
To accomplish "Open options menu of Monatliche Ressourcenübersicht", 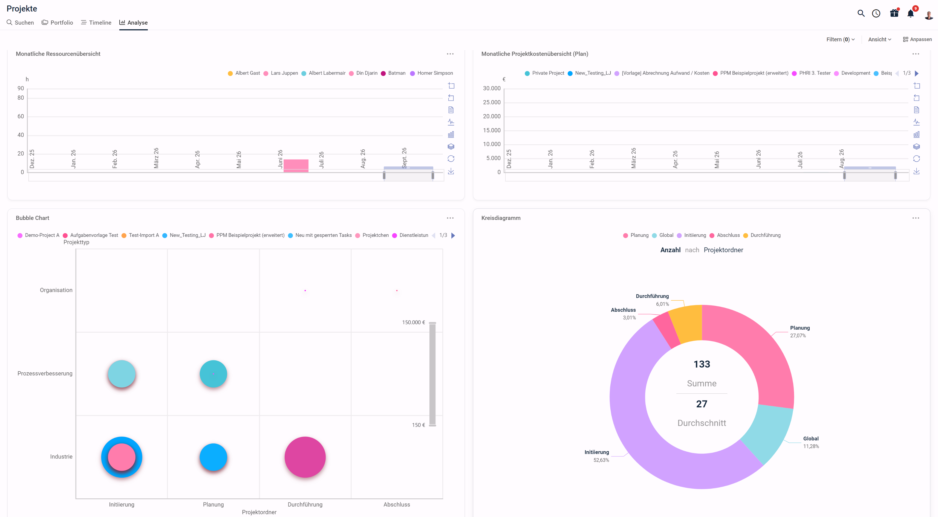I will [x=450, y=54].
